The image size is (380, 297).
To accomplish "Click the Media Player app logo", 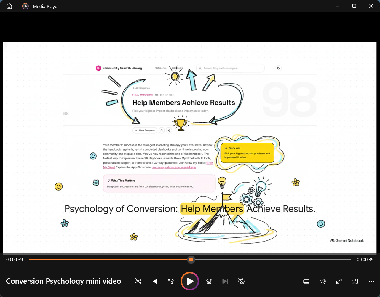I will [x=25, y=6].
